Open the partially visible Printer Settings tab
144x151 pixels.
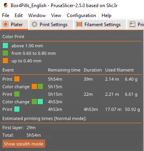coord(136,25)
